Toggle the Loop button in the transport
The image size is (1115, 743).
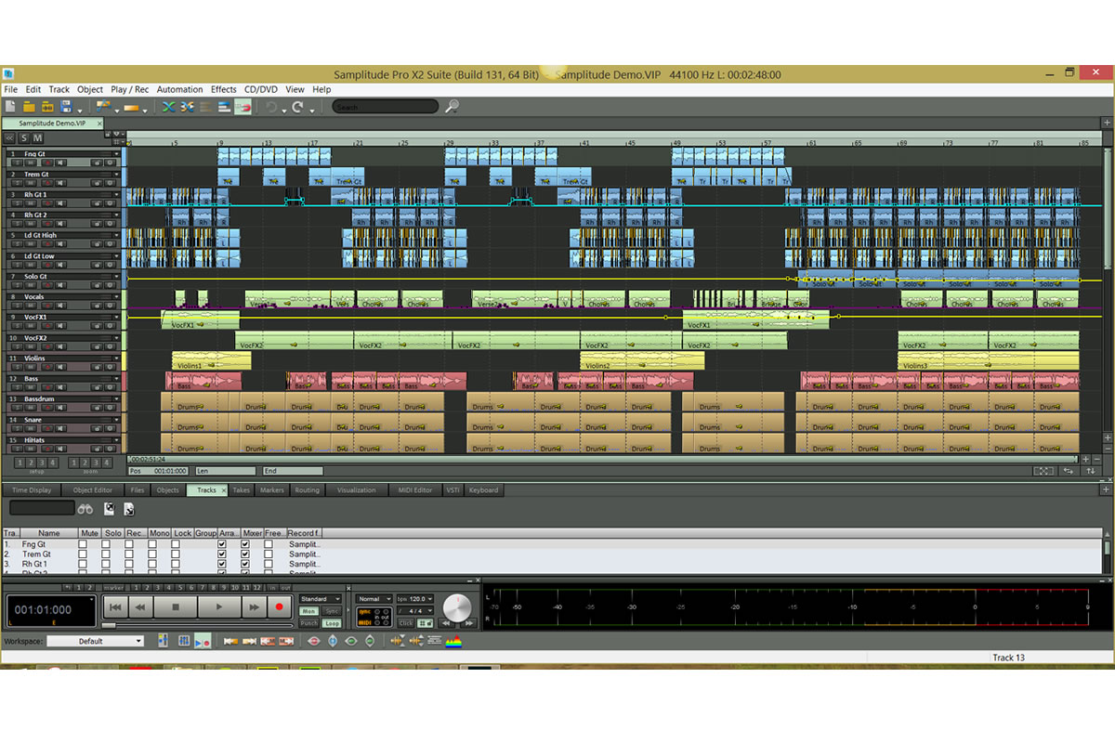point(333,623)
